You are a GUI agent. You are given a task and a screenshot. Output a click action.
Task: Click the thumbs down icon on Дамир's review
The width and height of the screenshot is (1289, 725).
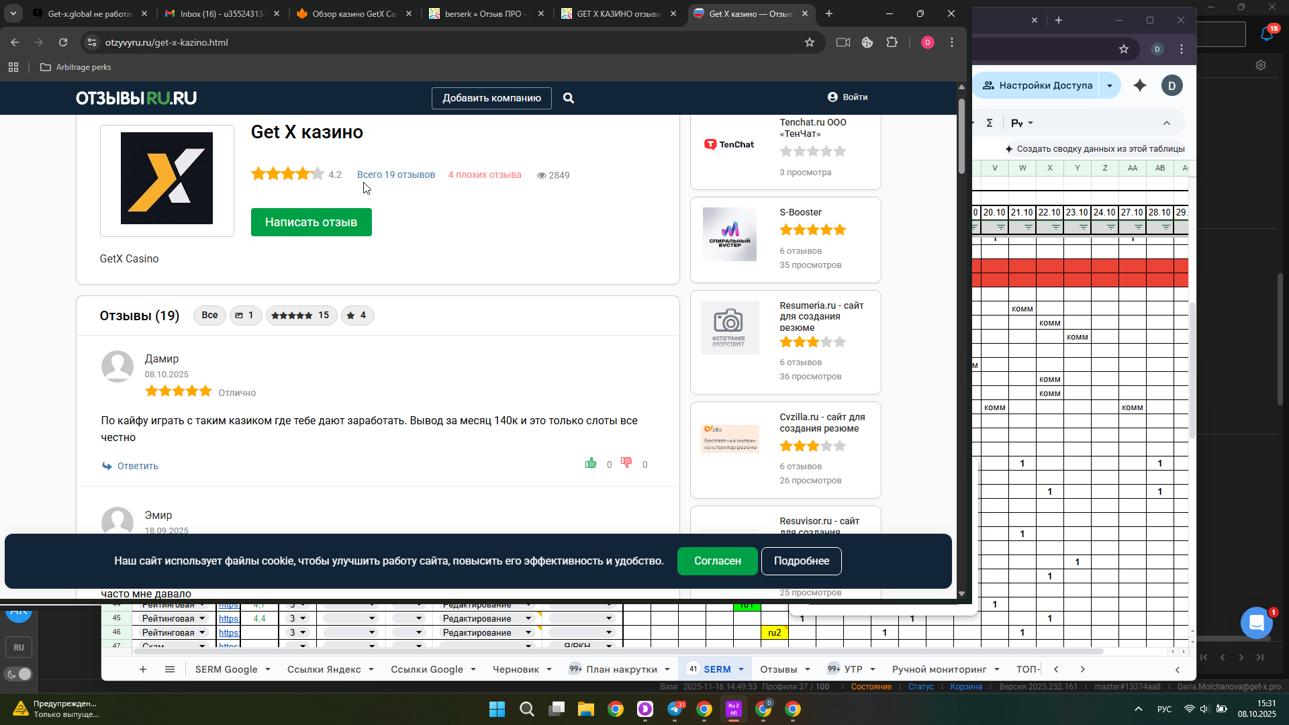[626, 463]
